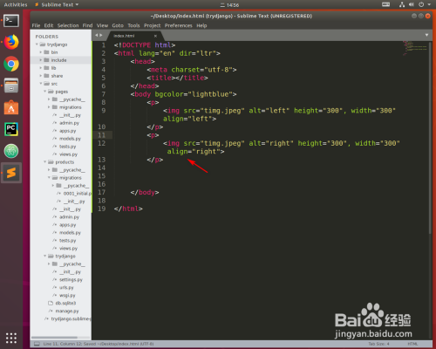Open Ubuntu Software from the dock
The width and height of the screenshot is (436, 349).
click(11, 107)
